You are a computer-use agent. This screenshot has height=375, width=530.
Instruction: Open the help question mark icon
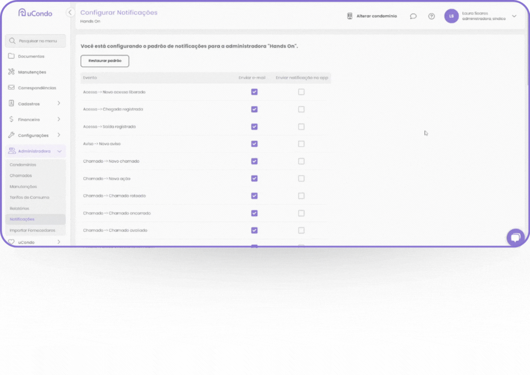(x=431, y=16)
